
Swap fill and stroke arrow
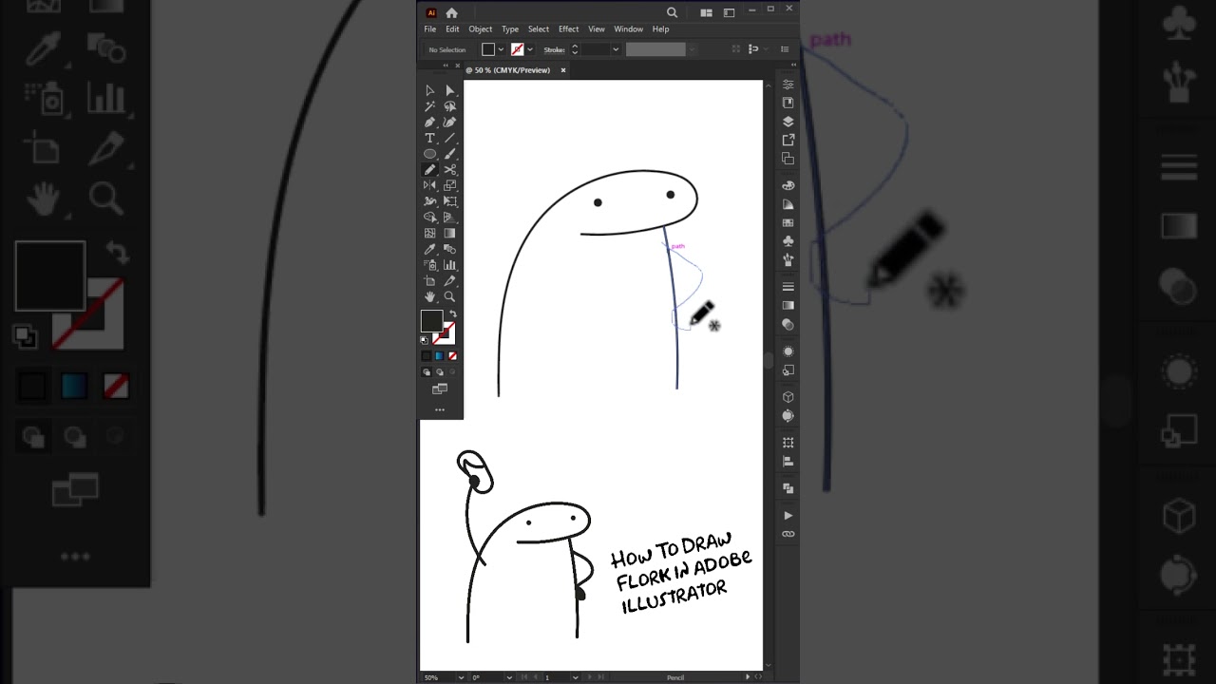(453, 313)
